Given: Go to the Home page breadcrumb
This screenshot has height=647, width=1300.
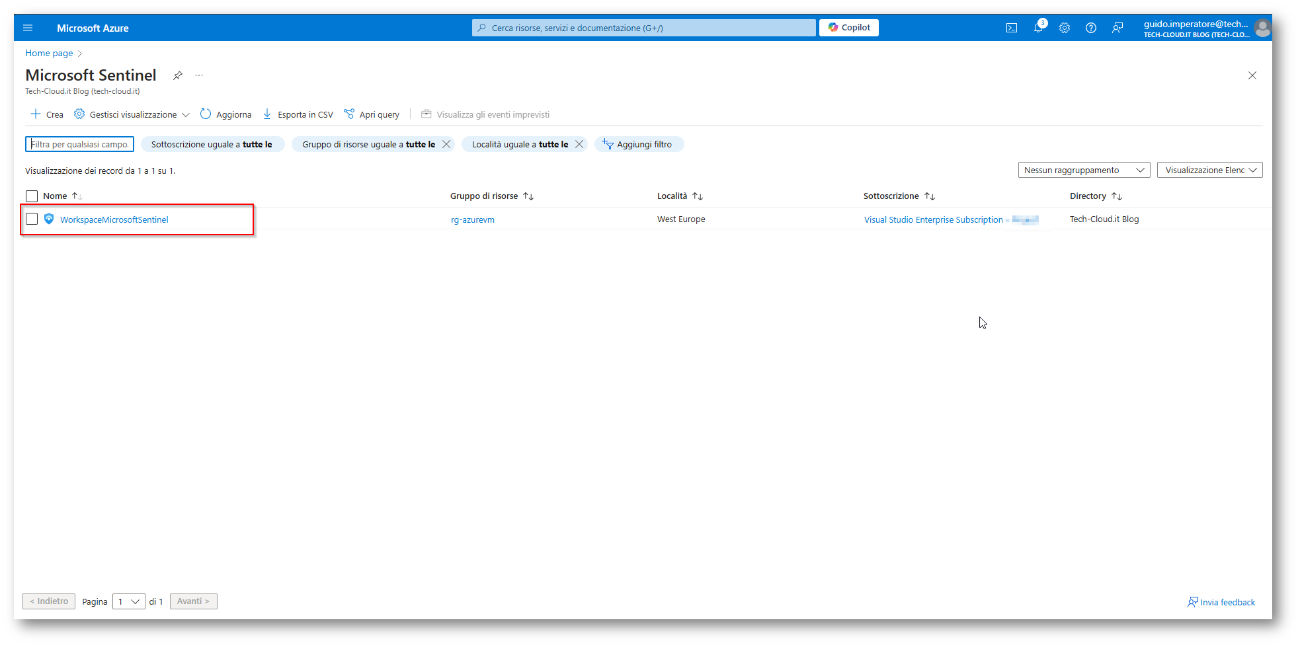Looking at the screenshot, I should [49, 53].
